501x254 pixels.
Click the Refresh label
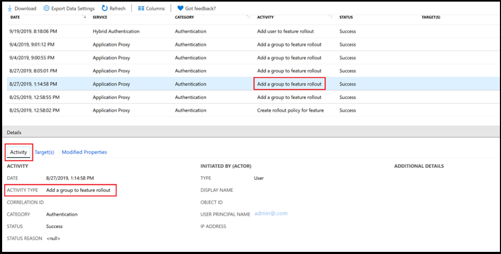coord(118,9)
